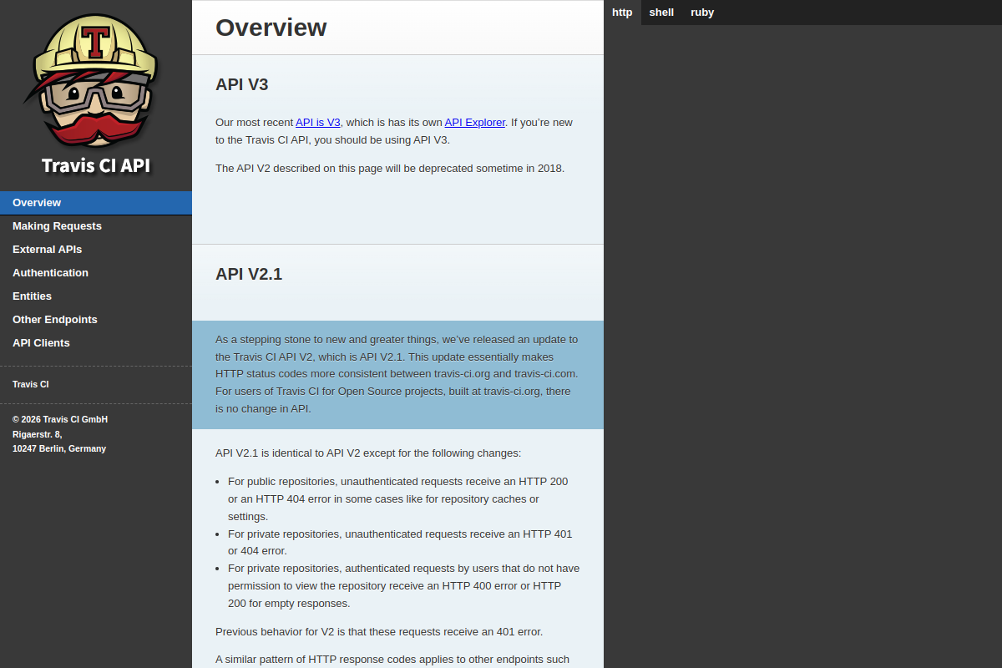
Task: Open the "API is V3" link
Action: tap(318, 122)
